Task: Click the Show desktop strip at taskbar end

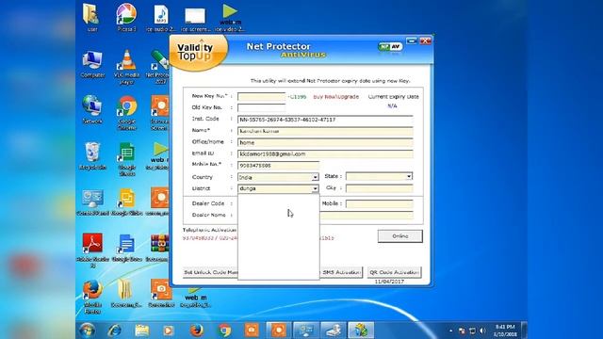Action: (524, 331)
